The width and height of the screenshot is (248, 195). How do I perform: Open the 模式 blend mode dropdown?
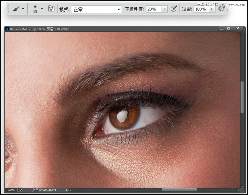point(96,10)
